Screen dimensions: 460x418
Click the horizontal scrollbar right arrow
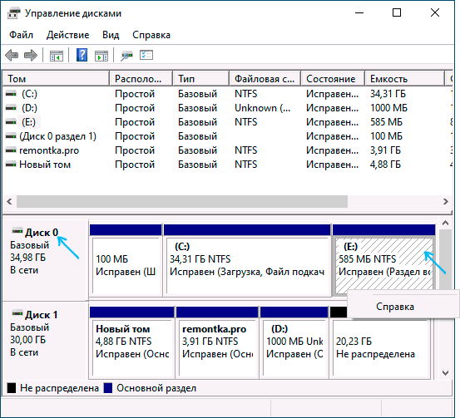[446, 202]
